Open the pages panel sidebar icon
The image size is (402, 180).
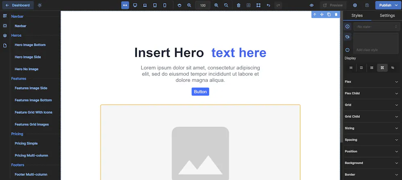tap(5, 45)
